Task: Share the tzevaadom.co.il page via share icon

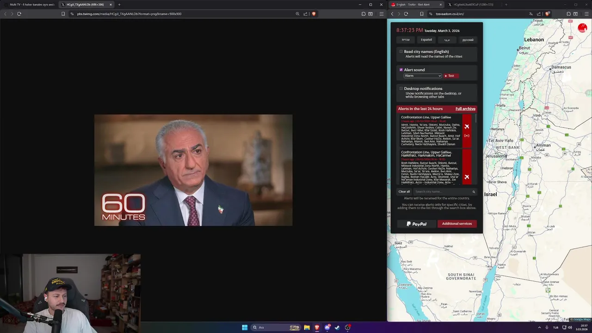Action: click(x=539, y=14)
